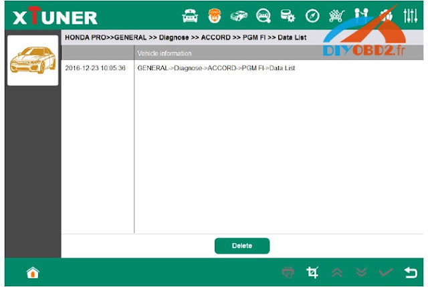Viewport: 428px width, 287px height.
Task: Click the page up double chevron
Action: point(337,272)
